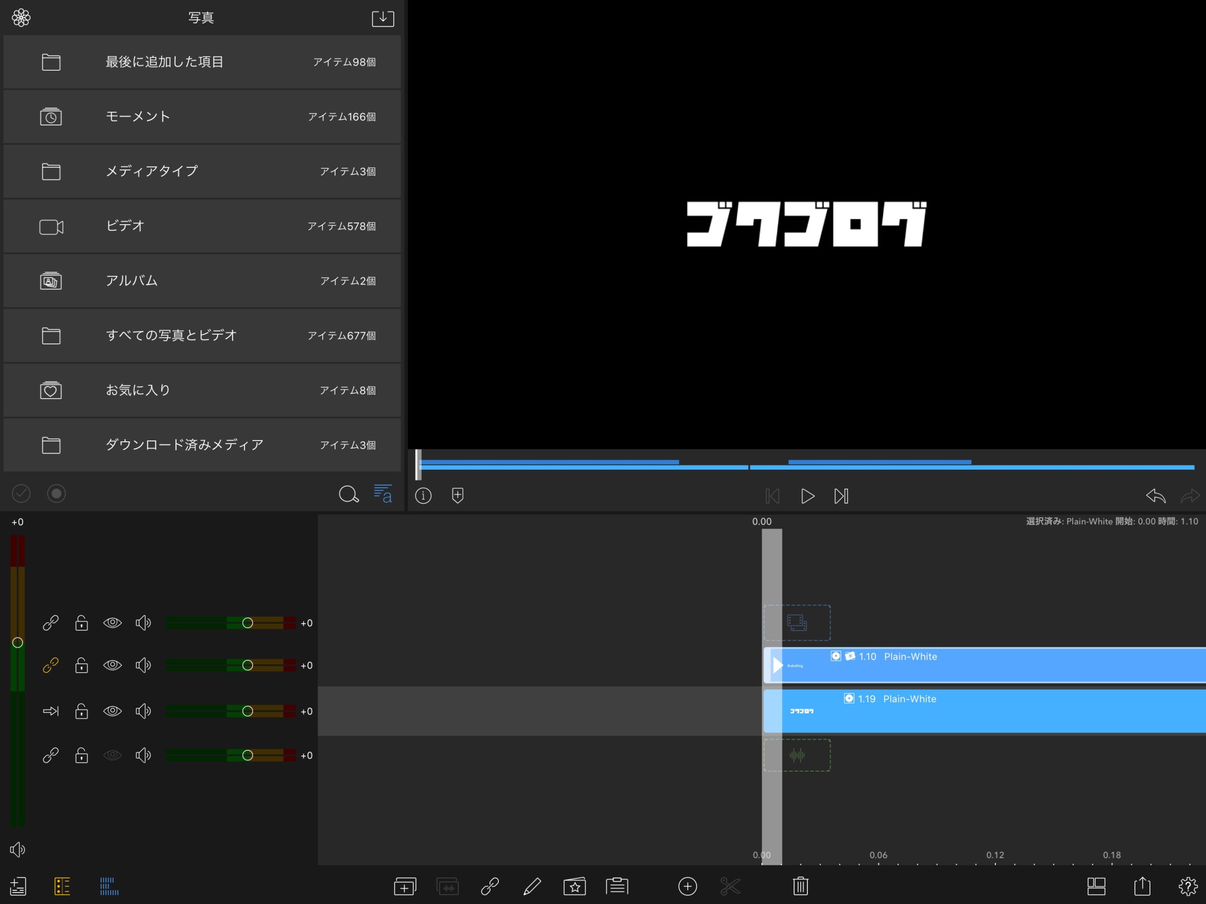Tap the add track icon at bottom-left
Viewport: 1206px width, 904px height.
18,886
